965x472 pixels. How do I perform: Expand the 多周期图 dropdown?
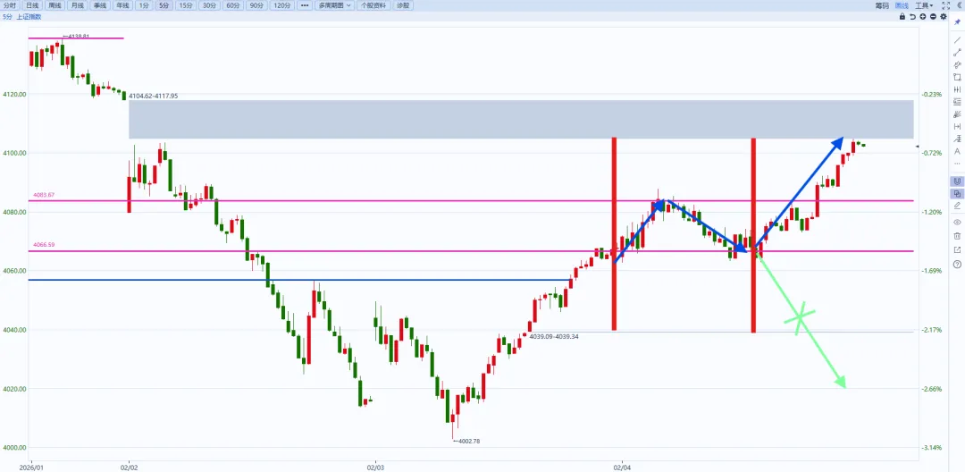pos(335,5)
